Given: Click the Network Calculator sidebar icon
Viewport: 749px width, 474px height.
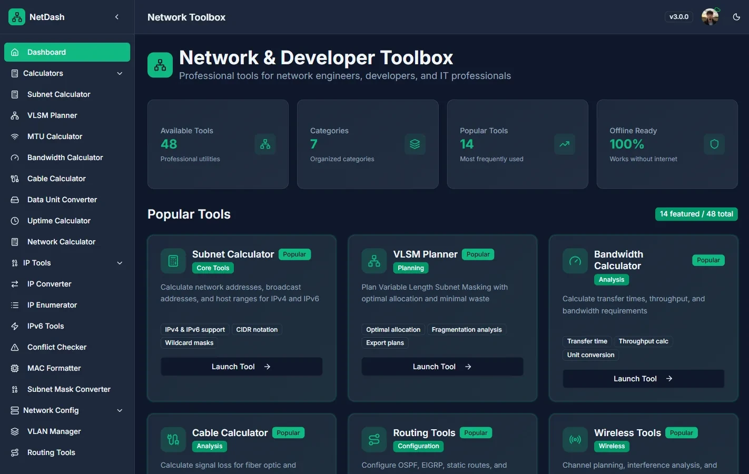Looking at the screenshot, I should (15, 242).
